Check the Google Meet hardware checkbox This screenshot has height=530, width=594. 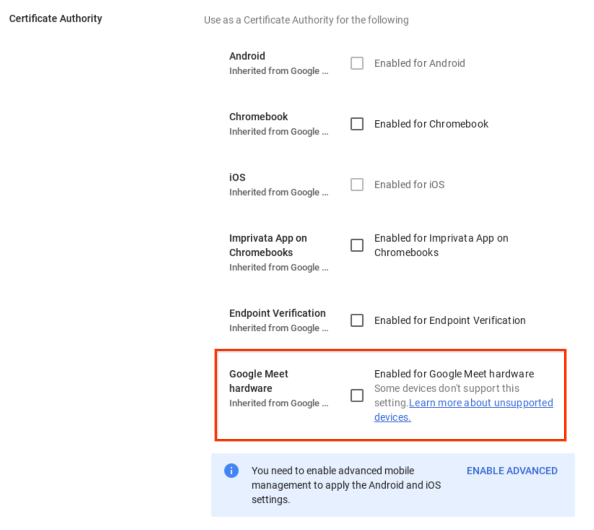pos(357,396)
